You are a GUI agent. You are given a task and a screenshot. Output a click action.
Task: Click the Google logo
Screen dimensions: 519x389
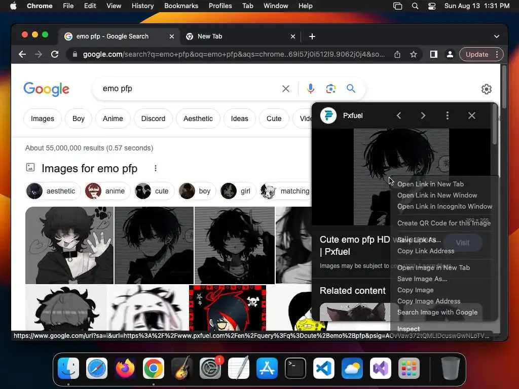tap(46, 89)
